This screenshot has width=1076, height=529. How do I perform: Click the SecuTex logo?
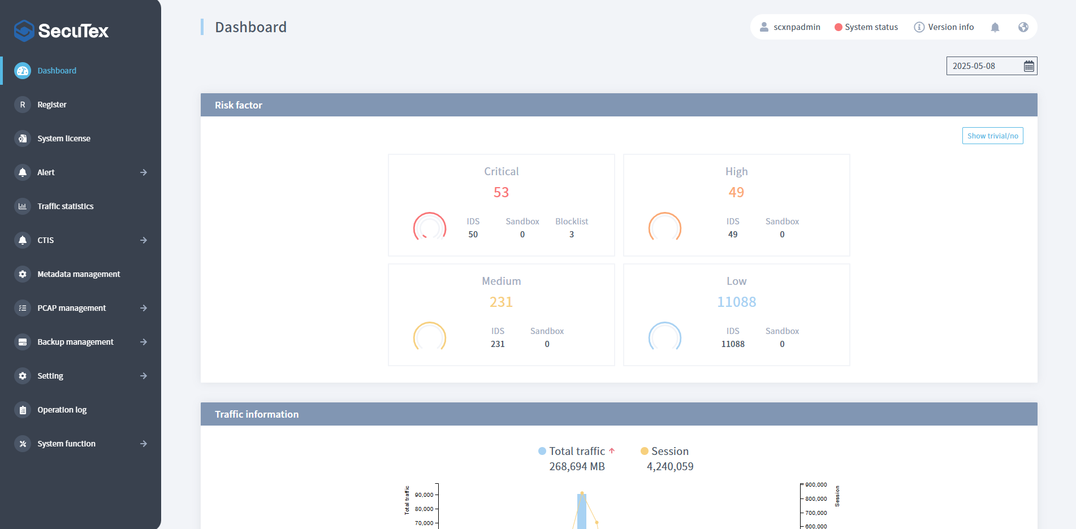pos(61,31)
